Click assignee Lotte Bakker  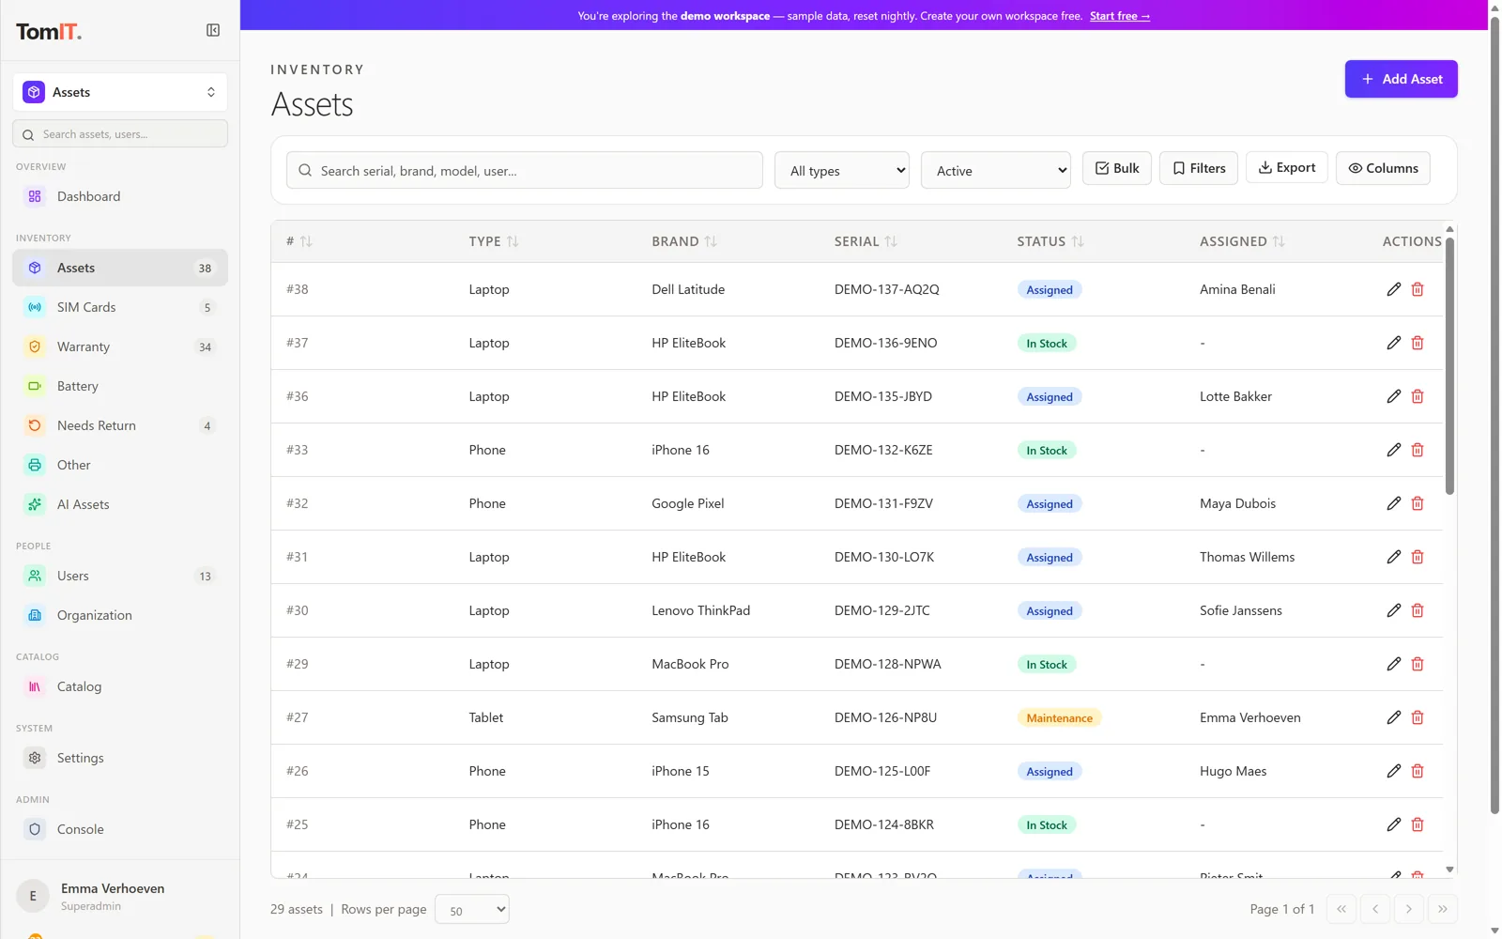(x=1235, y=396)
